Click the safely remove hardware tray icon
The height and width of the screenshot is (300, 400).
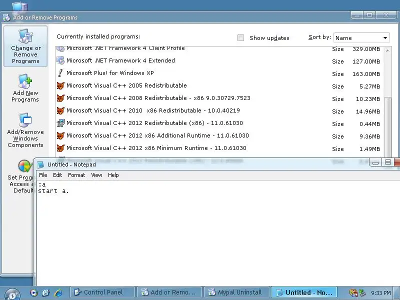coord(362,292)
